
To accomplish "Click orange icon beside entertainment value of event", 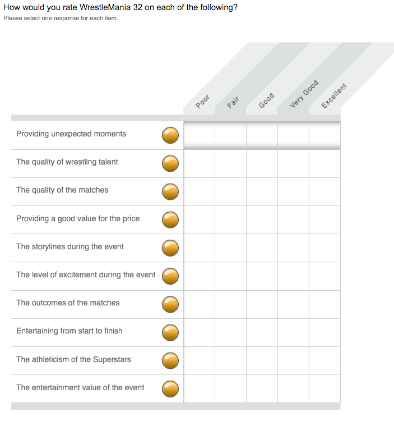I will click(x=170, y=388).
